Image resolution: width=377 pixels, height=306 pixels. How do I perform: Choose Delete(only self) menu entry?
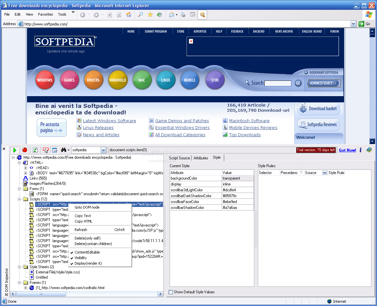tap(100, 238)
